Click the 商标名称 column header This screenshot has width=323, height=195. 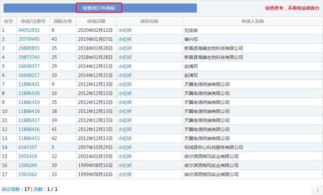pyautogui.click(x=149, y=21)
